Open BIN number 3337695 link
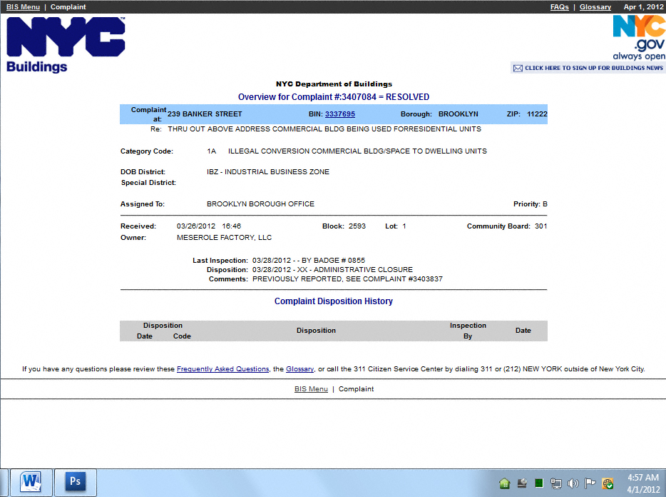This screenshot has height=497, width=666. (x=340, y=114)
